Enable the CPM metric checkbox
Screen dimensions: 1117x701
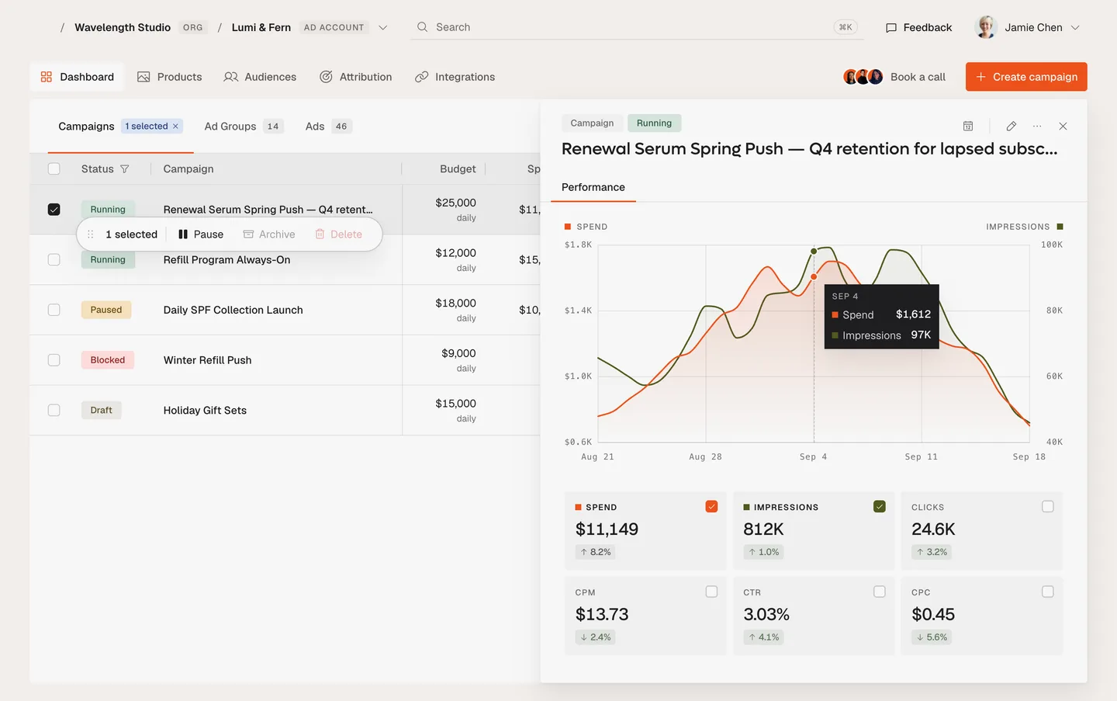tap(711, 592)
